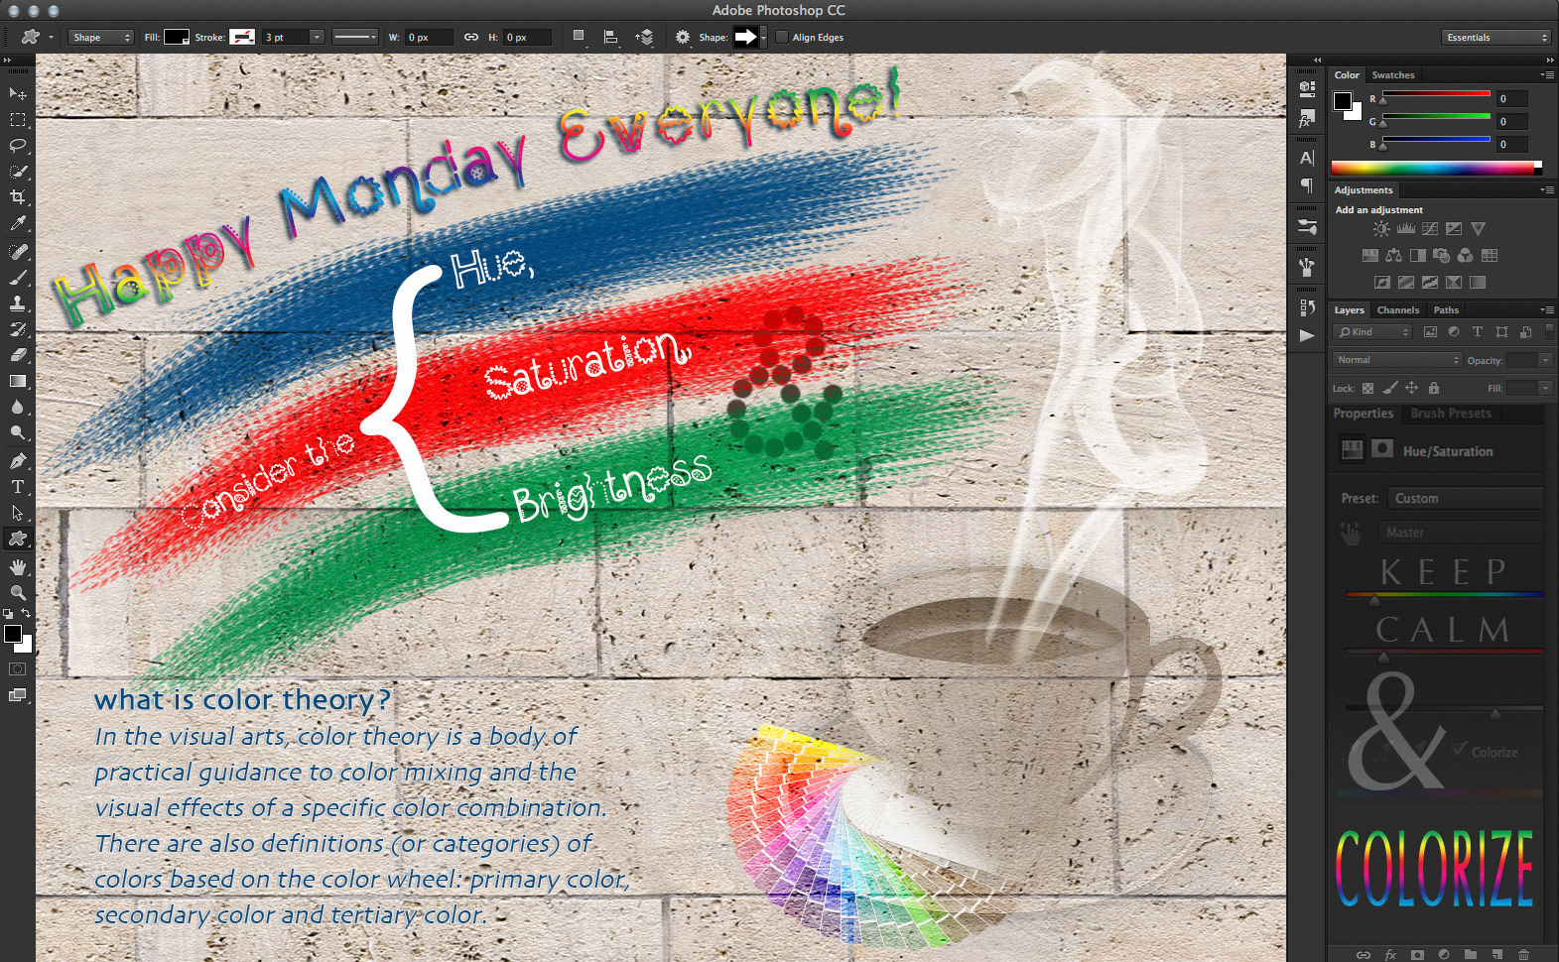The image size is (1559, 962).
Task: Open the Normal blend mode dropdown
Action: tap(1397, 360)
